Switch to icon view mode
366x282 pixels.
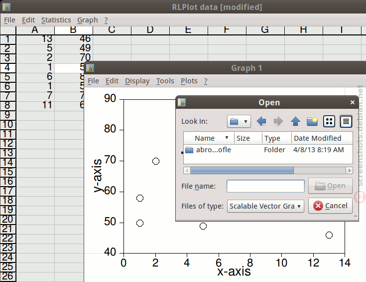(329, 121)
